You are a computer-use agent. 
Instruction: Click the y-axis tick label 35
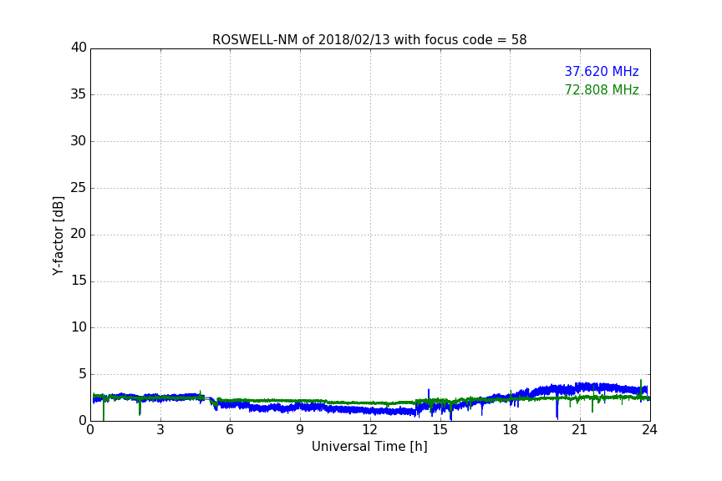coord(79,94)
